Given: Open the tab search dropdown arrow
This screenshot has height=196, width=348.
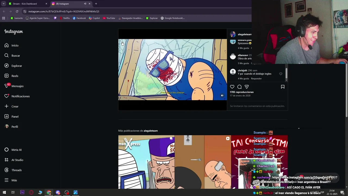Looking at the screenshot, I should tap(4, 4).
